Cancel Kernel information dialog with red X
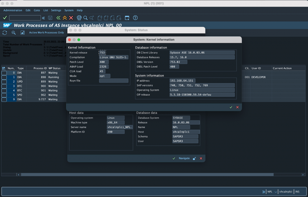308x197 pixels. point(238,107)
